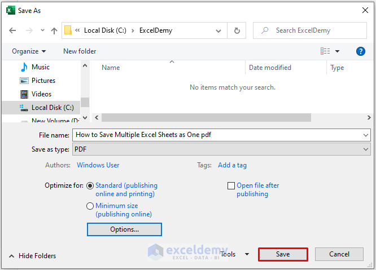
Task: Click the horizontal scrollbar thumb
Action: click(206, 118)
